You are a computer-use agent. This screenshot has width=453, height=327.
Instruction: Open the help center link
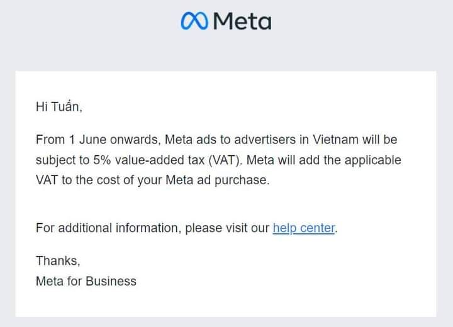pos(304,228)
